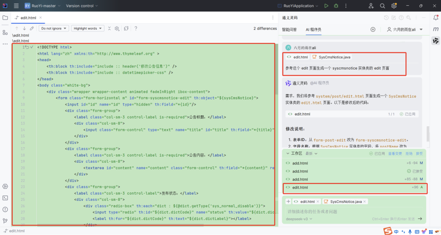The image size is (441, 235).
Task: Open Tongyi Lingma chat history
Action: click(386, 18)
